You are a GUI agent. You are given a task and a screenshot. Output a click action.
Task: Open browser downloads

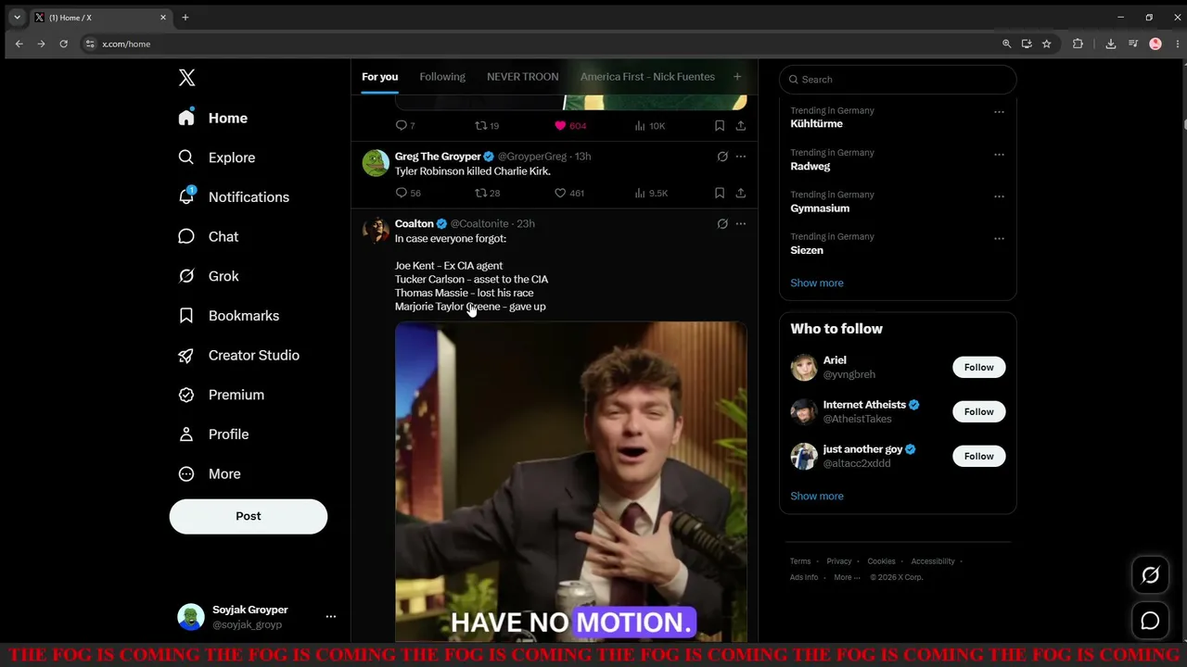point(1110,44)
